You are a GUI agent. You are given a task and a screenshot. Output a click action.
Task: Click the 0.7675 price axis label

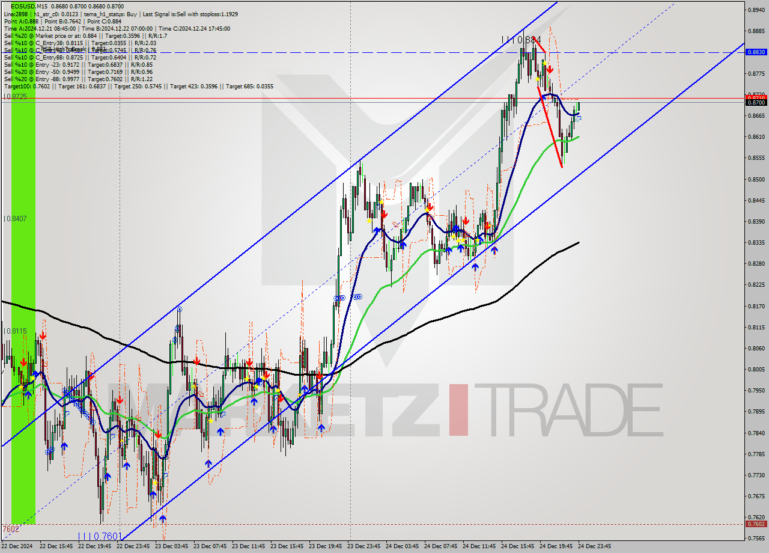tap(755, 496)
